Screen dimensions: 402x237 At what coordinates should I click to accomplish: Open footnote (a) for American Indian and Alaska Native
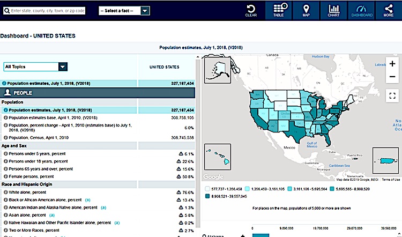[x=103, y=208]
